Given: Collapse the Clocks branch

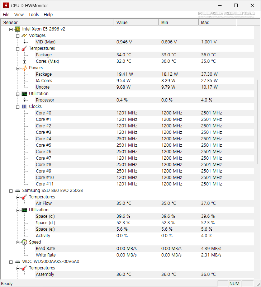Looking at the screenshot, I should [x=18, y=107].
